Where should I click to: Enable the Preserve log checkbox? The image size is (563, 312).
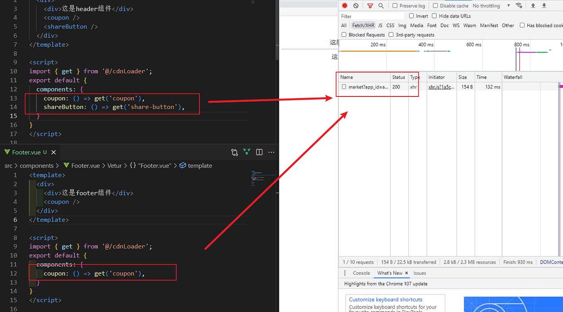click(x=395, y=6)
